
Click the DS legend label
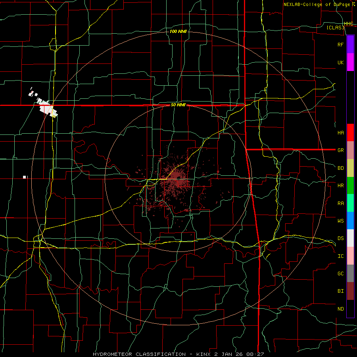point(340,238)
